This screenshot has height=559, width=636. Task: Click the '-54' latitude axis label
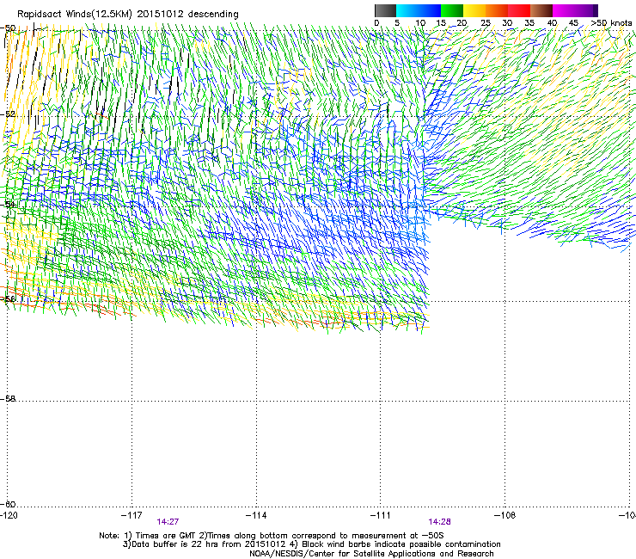(8, 204)
